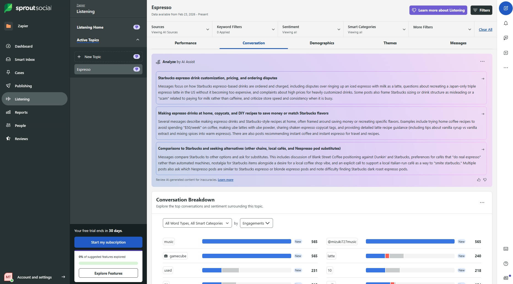Click Learn more link under AI content
This screenshot has height=284, width=513.
(226, 180)
